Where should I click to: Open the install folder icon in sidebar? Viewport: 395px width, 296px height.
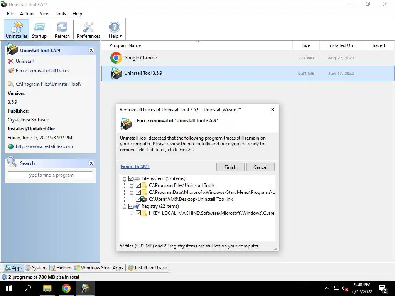pyautogui.click(x=10, y=84)
